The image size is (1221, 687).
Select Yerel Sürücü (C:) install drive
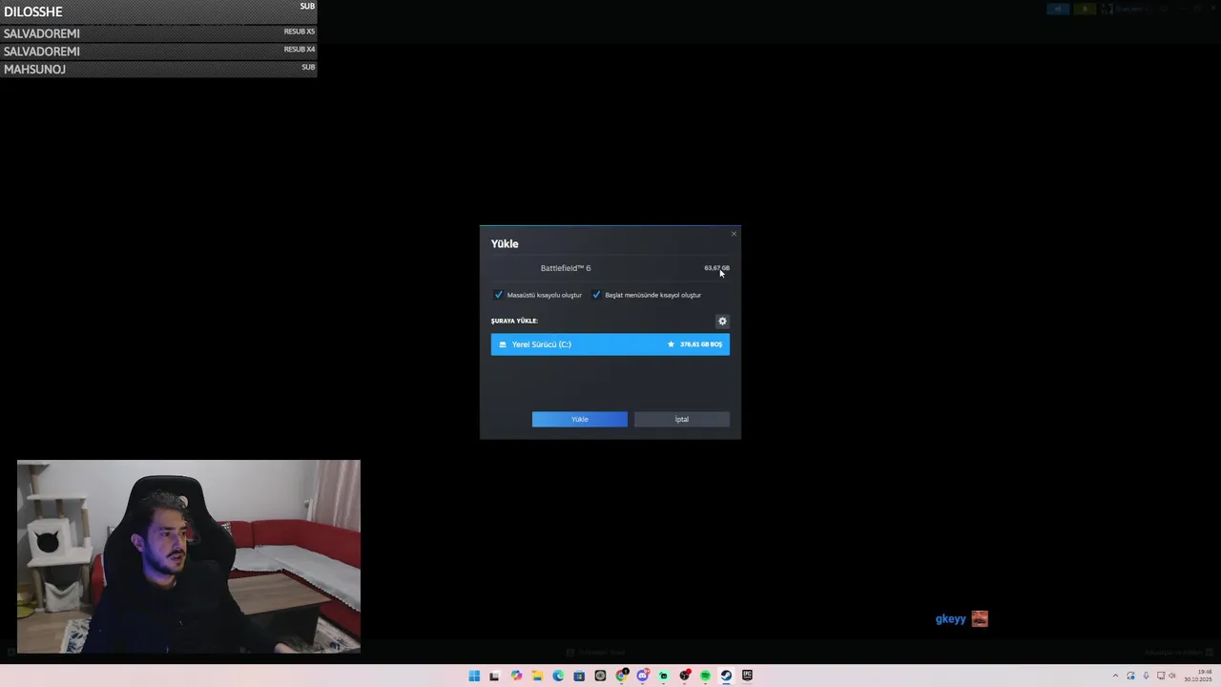[x=610, y=344]
